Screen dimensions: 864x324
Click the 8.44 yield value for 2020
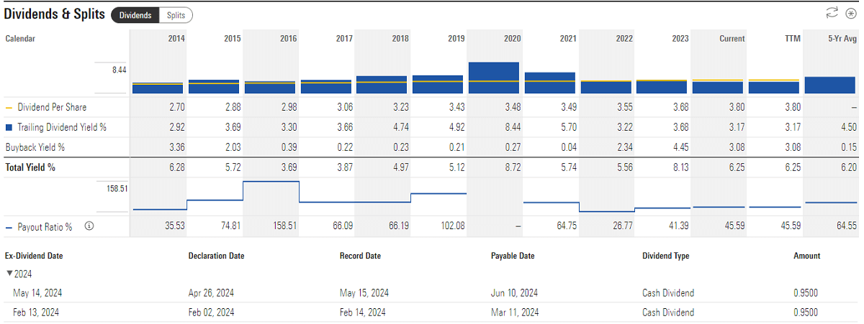point(513,127)
